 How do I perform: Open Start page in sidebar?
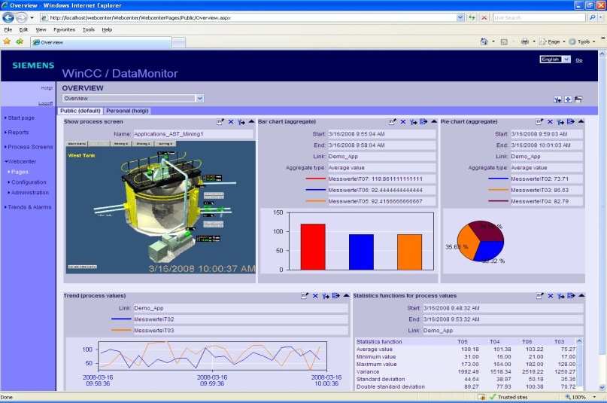pos(21,118)
